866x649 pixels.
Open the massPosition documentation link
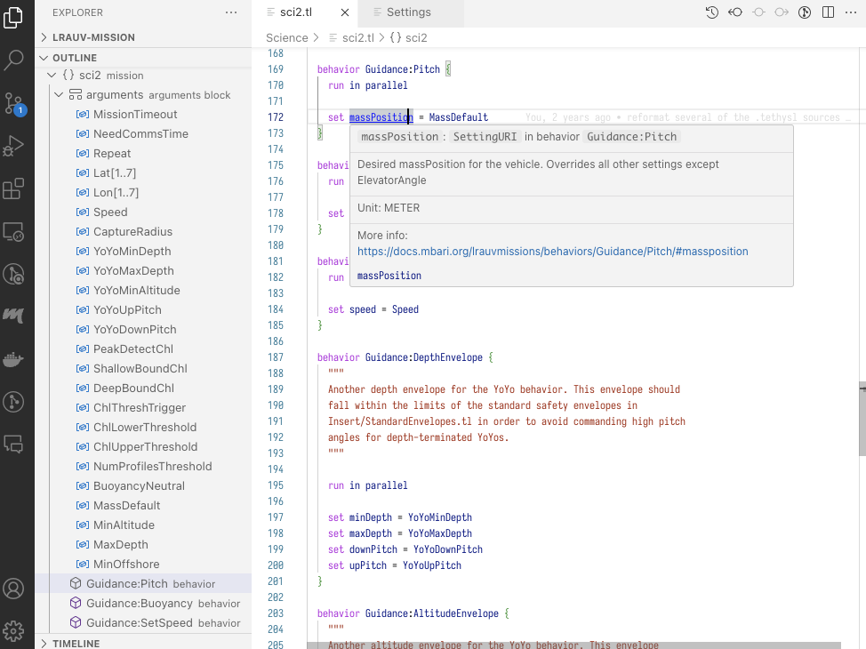(x=552, y=252)
